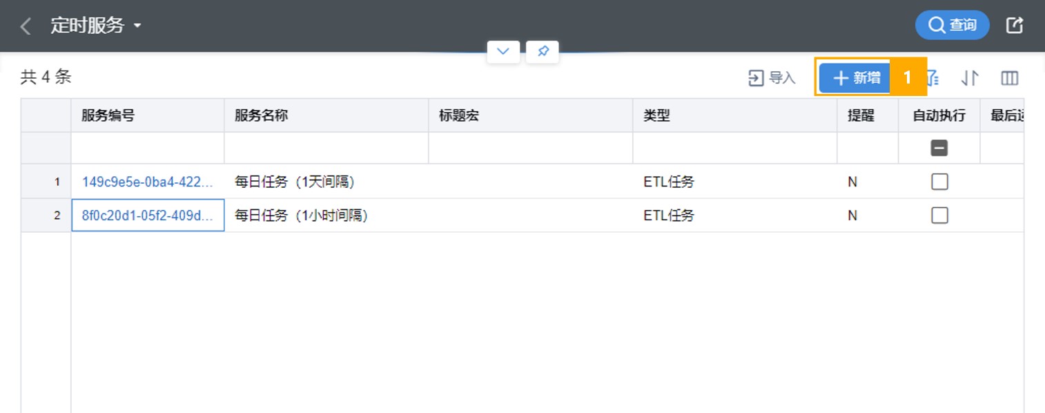Enable 自动执行 for 1小时间隔 task
The height and width of the screenshot is (413, 1045).
point(939,215)
